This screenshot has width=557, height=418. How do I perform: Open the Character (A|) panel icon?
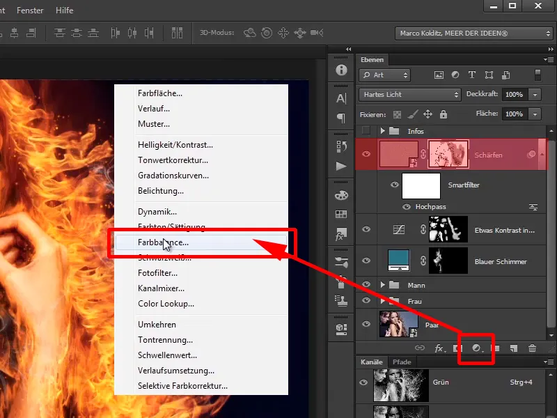point(341,98)
